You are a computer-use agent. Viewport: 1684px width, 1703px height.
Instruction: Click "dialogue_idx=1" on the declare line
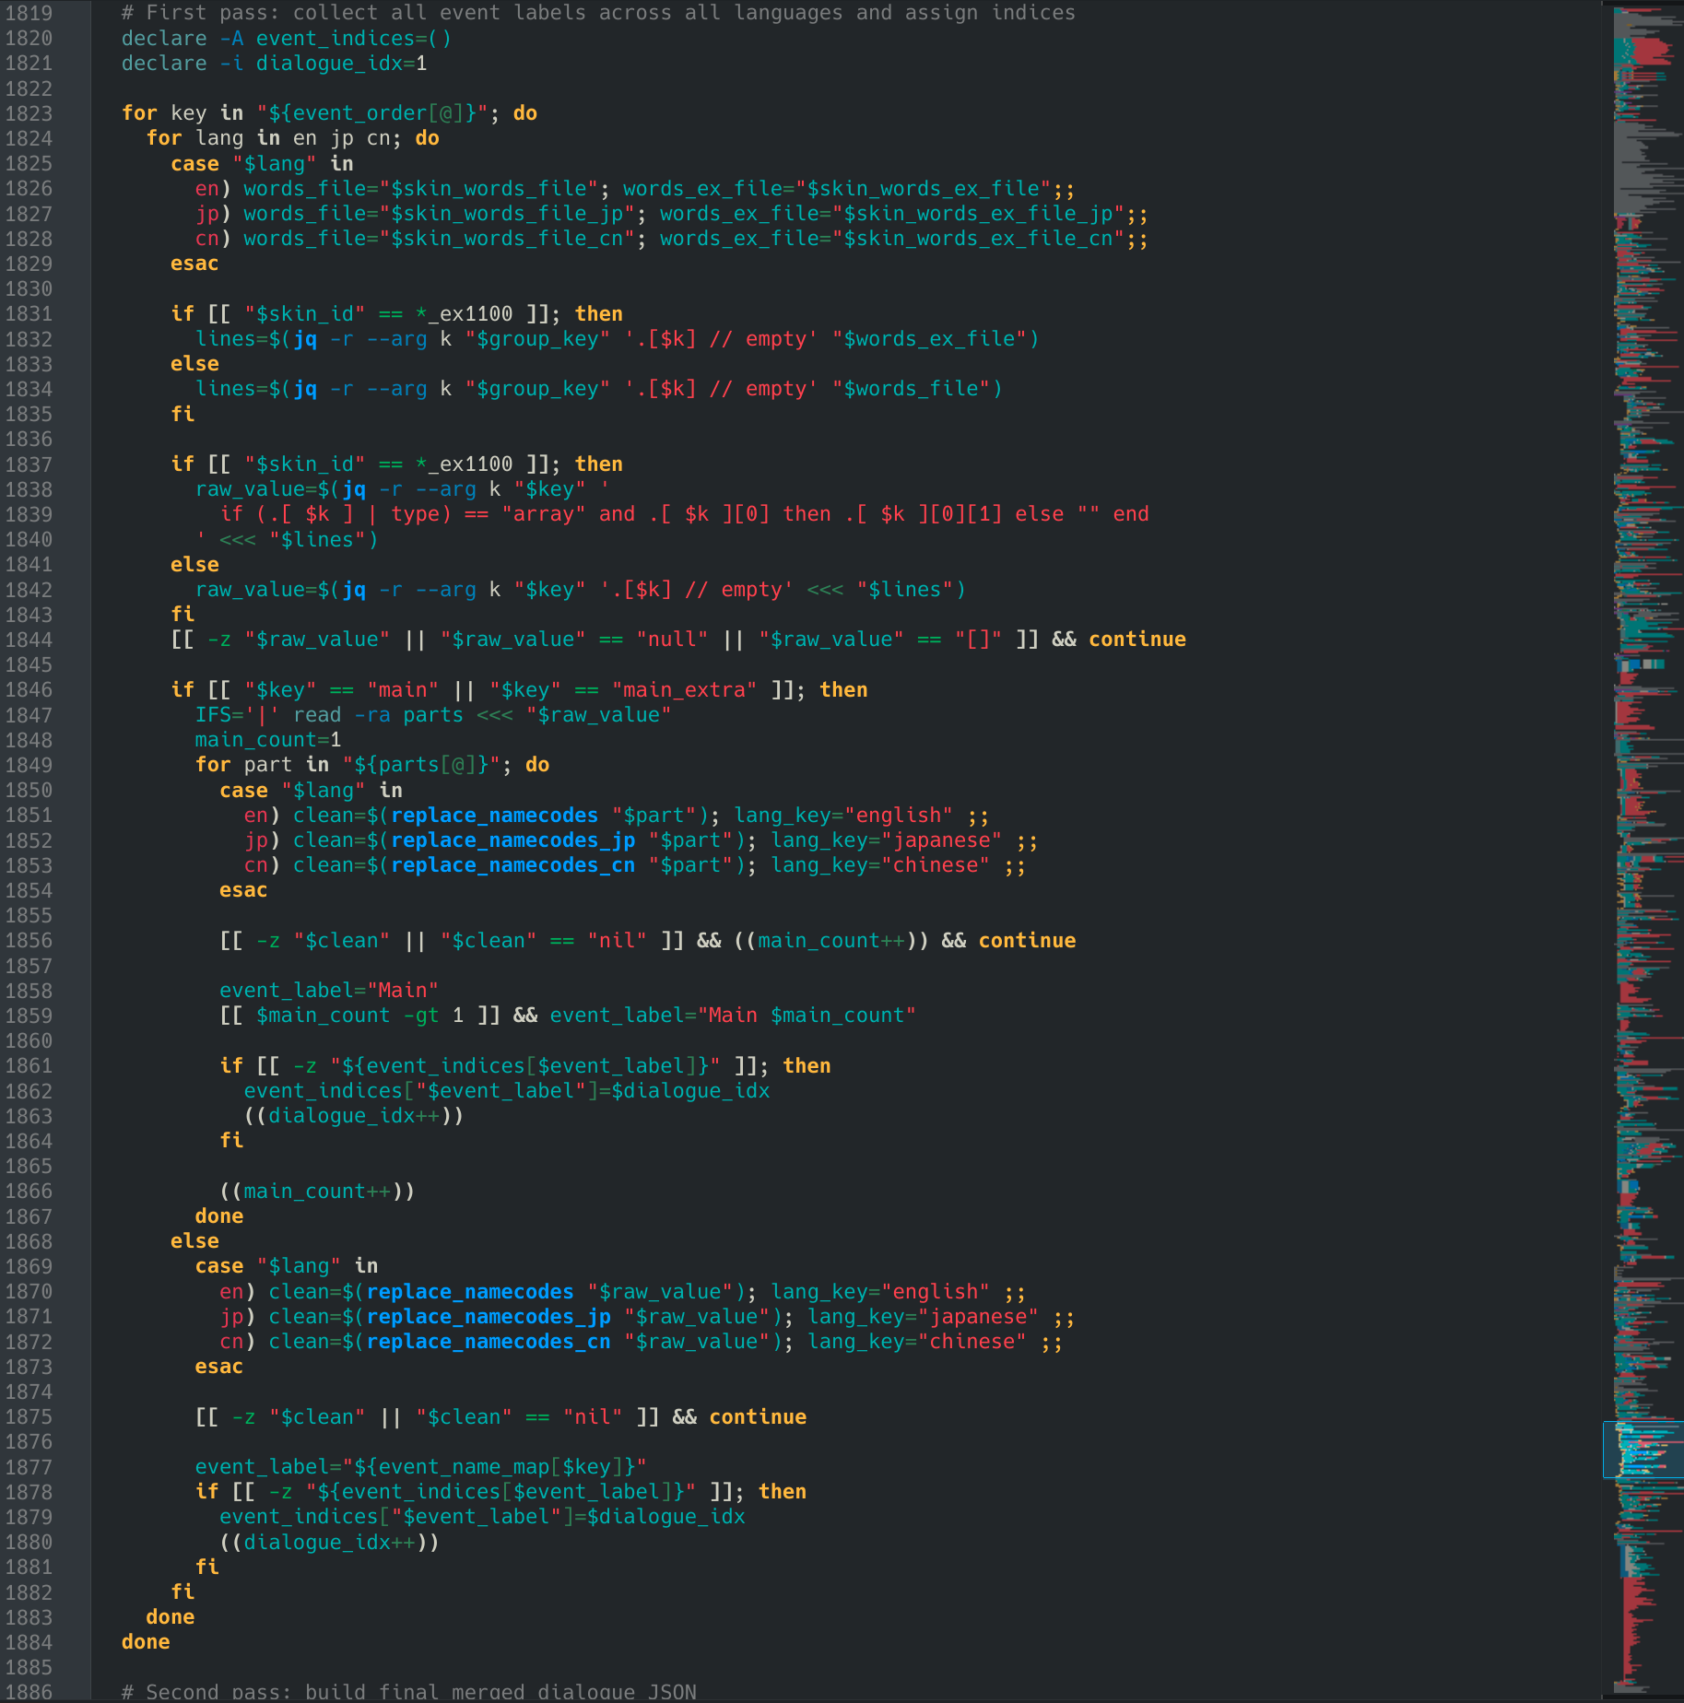click(342, 64)
